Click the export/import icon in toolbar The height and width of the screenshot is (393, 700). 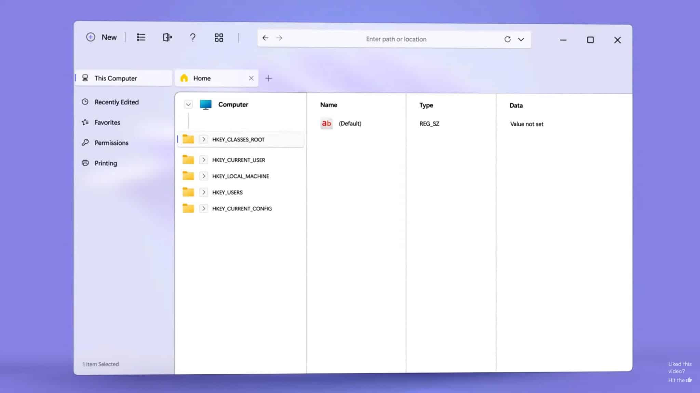[167, 37]
